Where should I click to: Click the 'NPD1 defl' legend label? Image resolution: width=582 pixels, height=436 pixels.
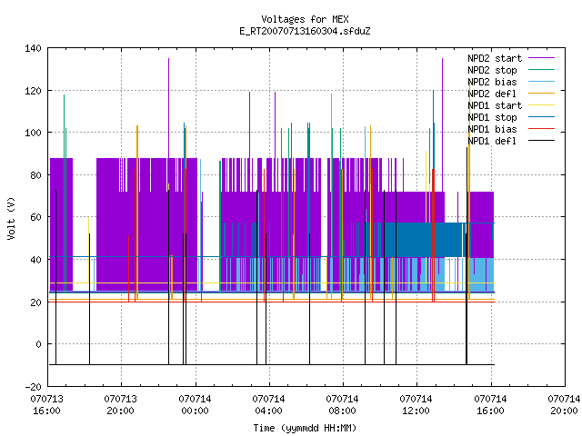[x=492, y=142]
